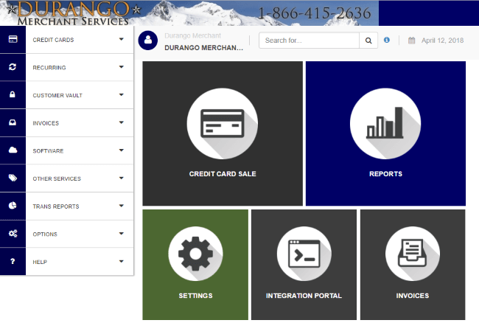The image size is (479, 323).
Task: Open the Reports bar chart tile icon
Action: click(x=385, y=123)
